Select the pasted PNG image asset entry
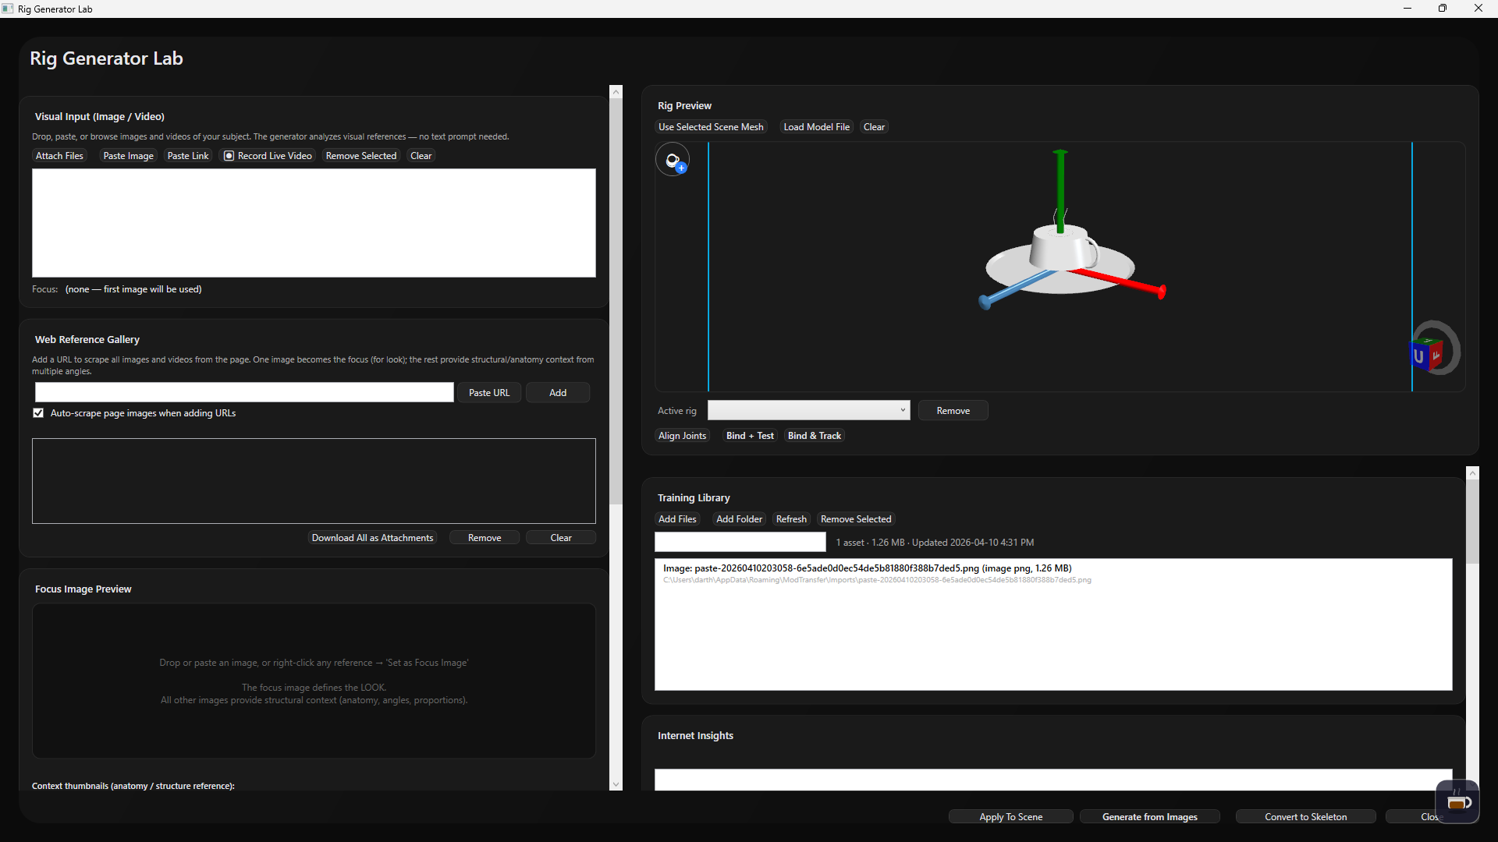Viewport: 1498px width, 842px height. click(x=866, y=569)
